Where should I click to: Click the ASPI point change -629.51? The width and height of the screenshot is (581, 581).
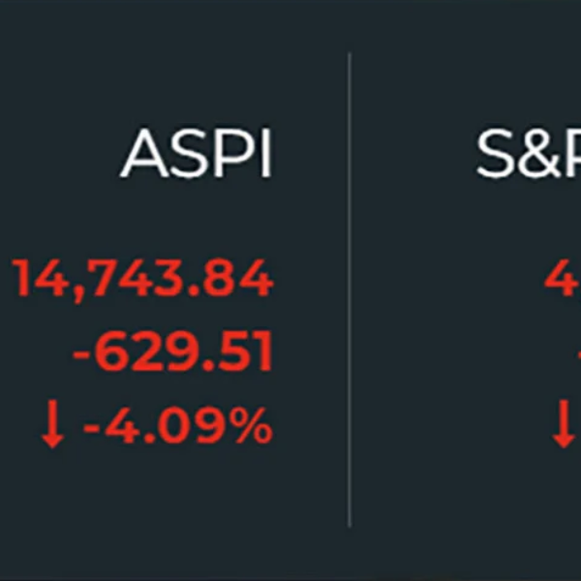(x=172, y=351)
